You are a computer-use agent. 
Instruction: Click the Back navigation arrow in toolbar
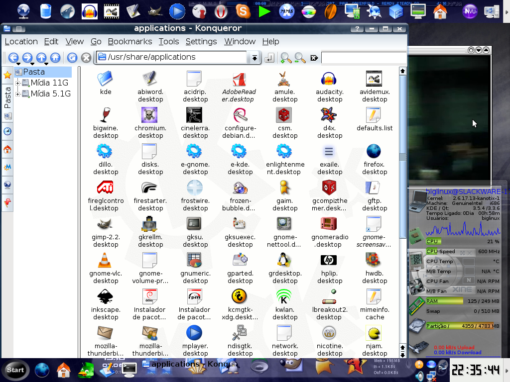click(13, 58)
